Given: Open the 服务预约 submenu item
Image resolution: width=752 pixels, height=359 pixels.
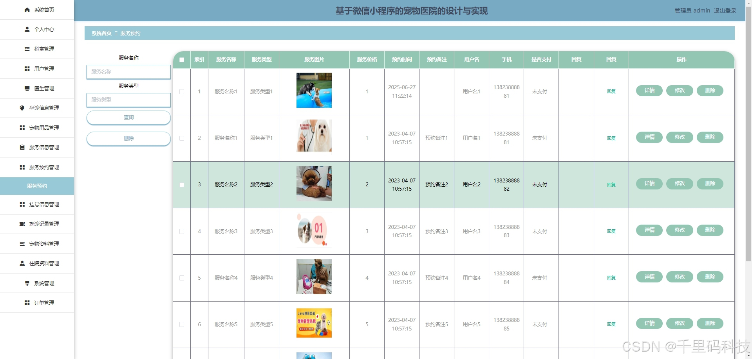Looking at the screenshot, I should [37, 186].
